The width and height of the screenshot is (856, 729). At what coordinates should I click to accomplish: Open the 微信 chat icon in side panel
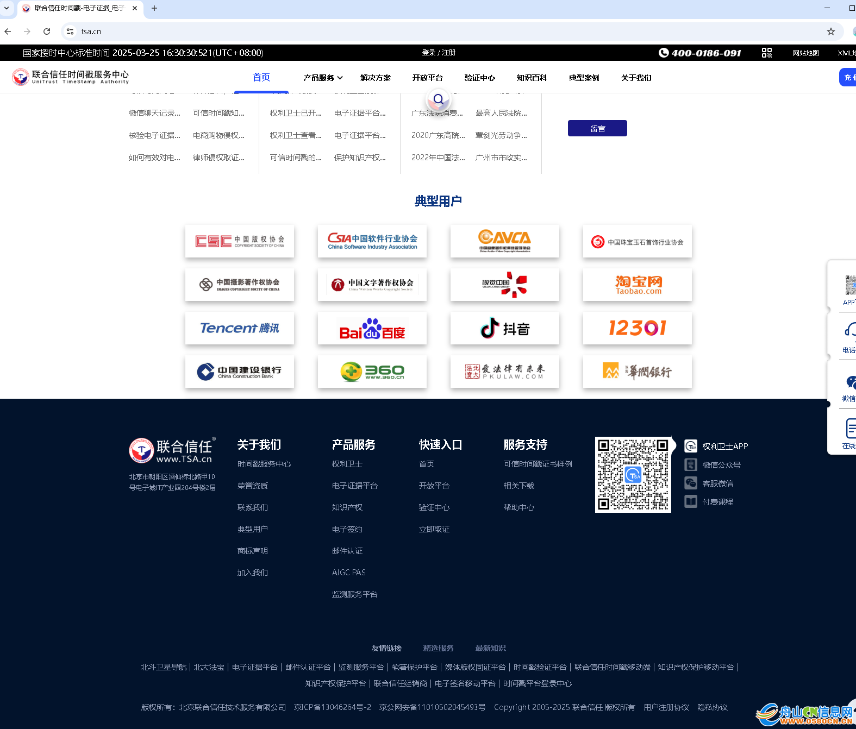tap(851, 382)
